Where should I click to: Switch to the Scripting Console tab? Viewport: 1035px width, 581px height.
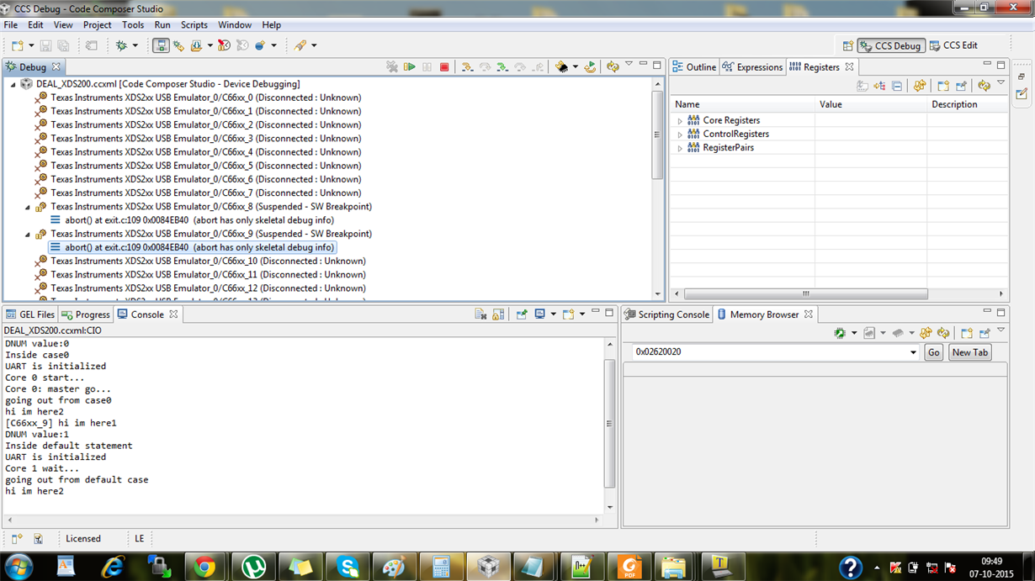[666, 314]
